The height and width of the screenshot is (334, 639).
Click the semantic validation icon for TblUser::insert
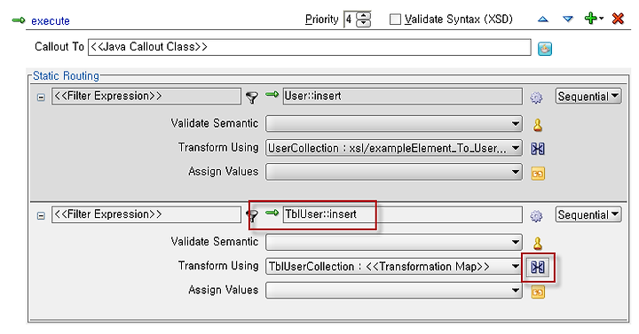pyautogui.click(x=538, y=244)
